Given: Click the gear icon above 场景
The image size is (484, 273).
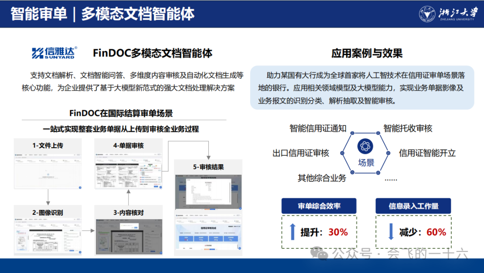Looking at the screenshot, I should point(365,146).
